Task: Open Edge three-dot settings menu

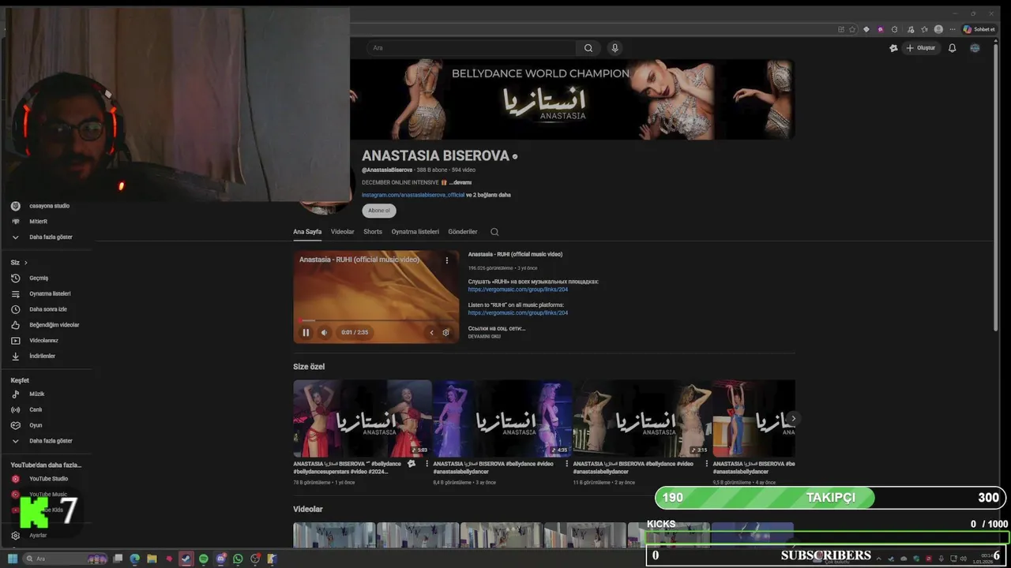Action: 952,29
